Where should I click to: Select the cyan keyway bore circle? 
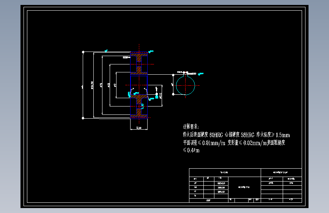coord(186,86)
